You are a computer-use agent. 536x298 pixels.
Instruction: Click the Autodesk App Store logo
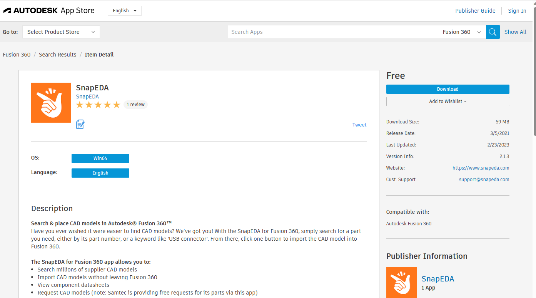[x=49, y=11]
